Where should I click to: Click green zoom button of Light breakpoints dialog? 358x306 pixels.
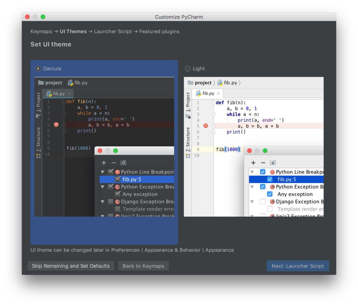click(265, 151)
